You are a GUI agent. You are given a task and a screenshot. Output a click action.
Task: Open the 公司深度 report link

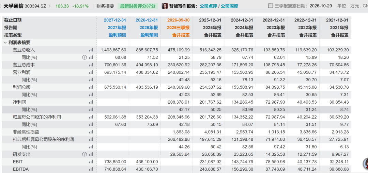point(230,6)
